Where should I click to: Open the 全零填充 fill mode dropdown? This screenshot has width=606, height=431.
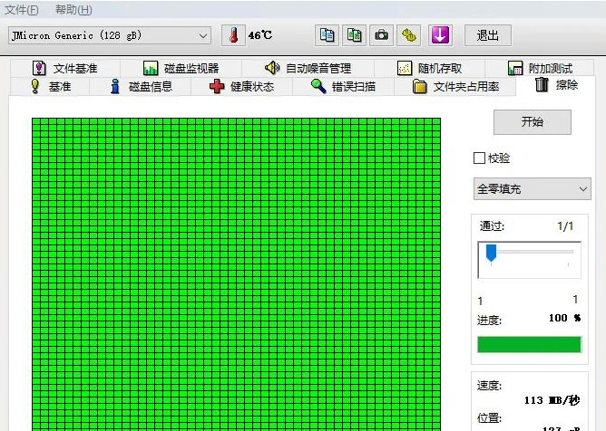[533, 188]
